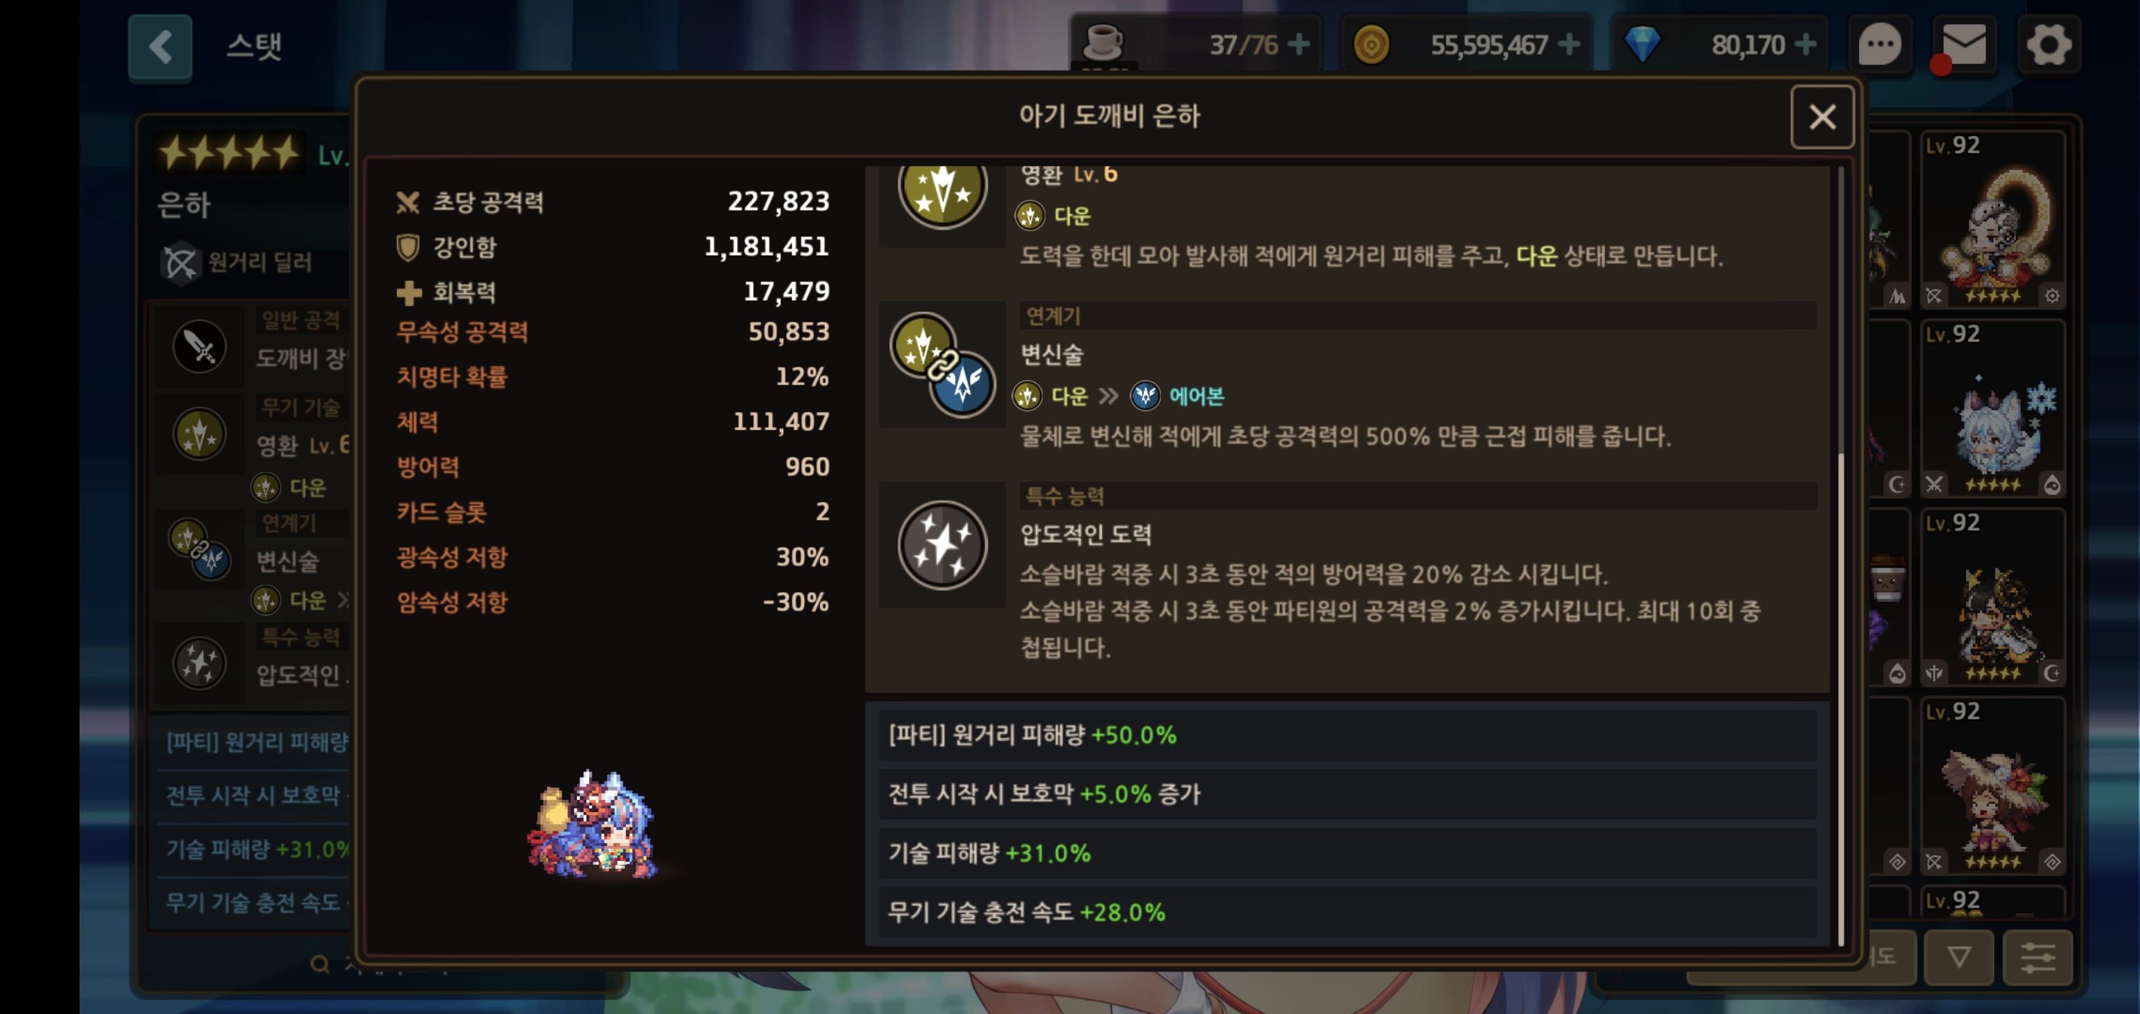Go back with the left arrow button
Viewport: 2140px width, 1014px height.
[160, 47]
